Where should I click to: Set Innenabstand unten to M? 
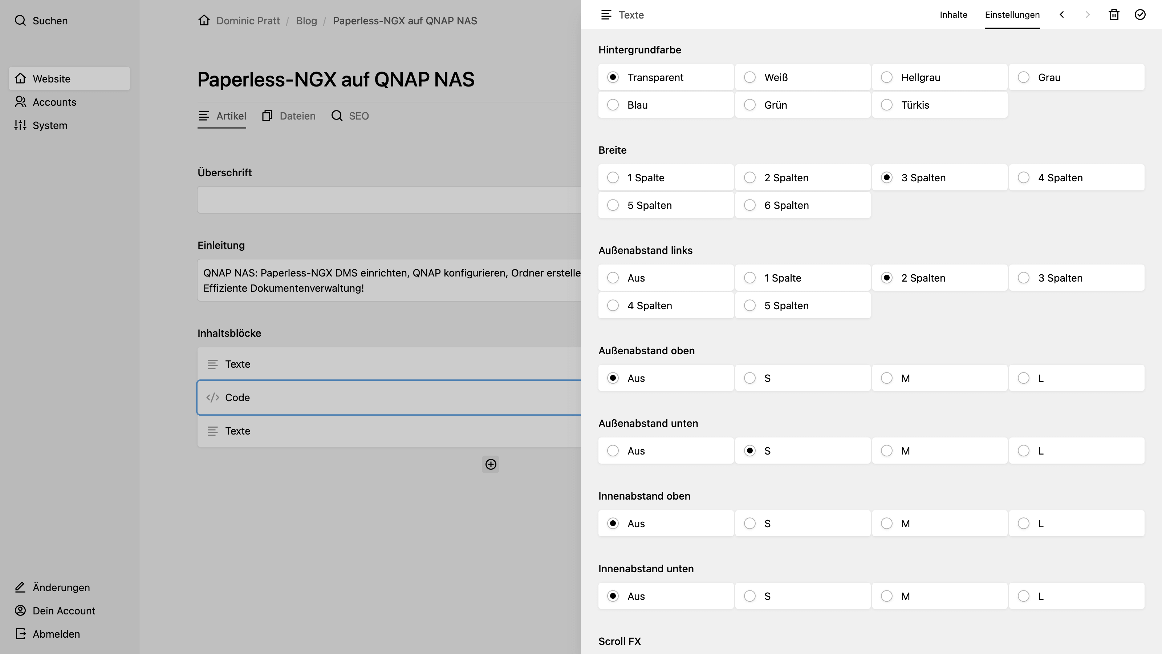(x=939, y=596)
